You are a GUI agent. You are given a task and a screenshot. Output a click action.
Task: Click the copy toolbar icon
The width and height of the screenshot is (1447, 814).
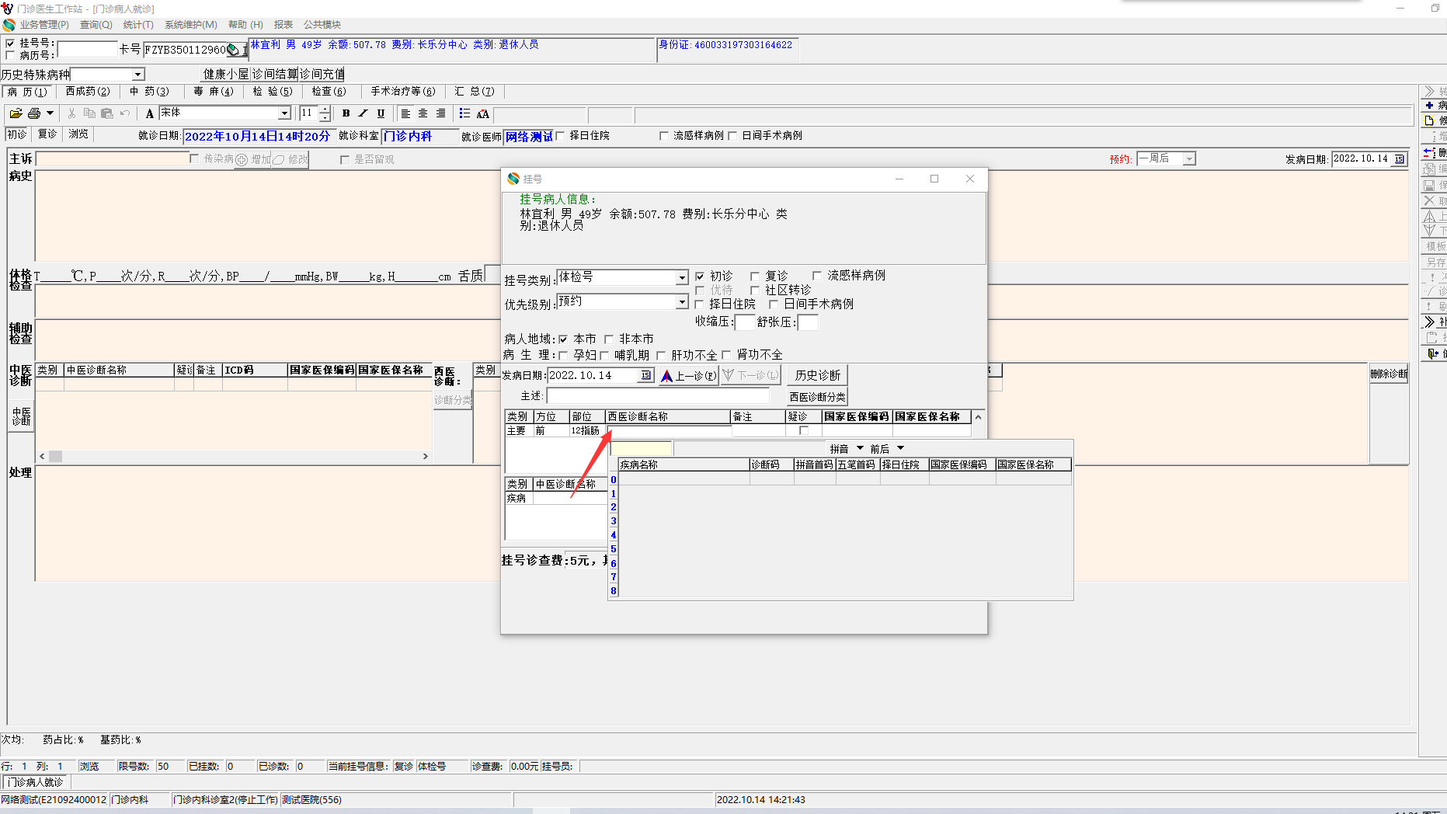[x=89, y=113]
